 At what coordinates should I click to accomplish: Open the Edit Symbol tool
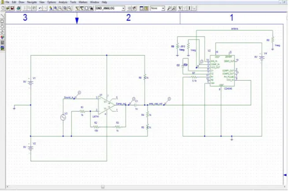(134, 8)
